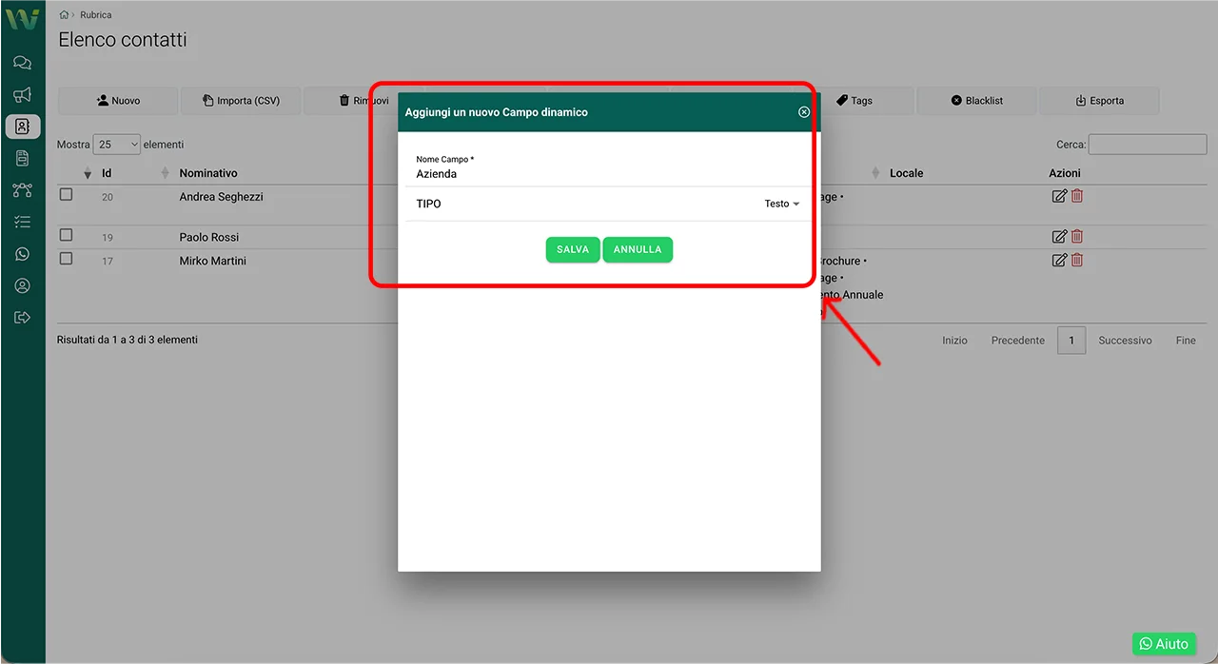Sort the table by Nominativo column
The height and width of the screenshot is (664, 1218).
point(208,173)
